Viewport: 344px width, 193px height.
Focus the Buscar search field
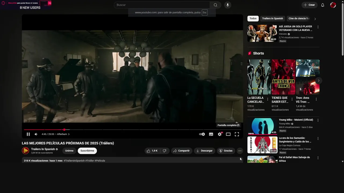[162, 5]
